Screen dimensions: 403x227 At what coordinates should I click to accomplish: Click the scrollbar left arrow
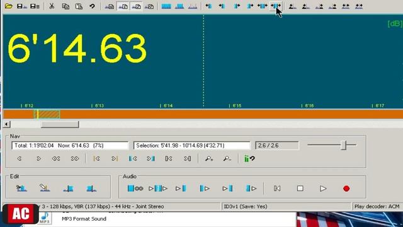(x=6, y=125)
